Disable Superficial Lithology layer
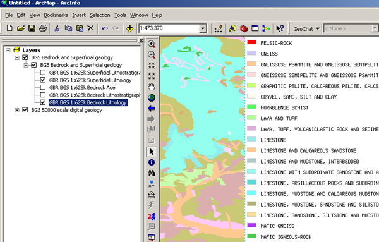This screenshot has width=379, height=242. click(43, 80)
